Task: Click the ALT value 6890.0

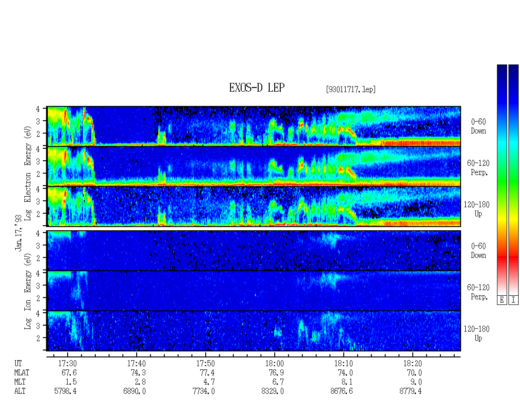Action: [x=134, y=391]
